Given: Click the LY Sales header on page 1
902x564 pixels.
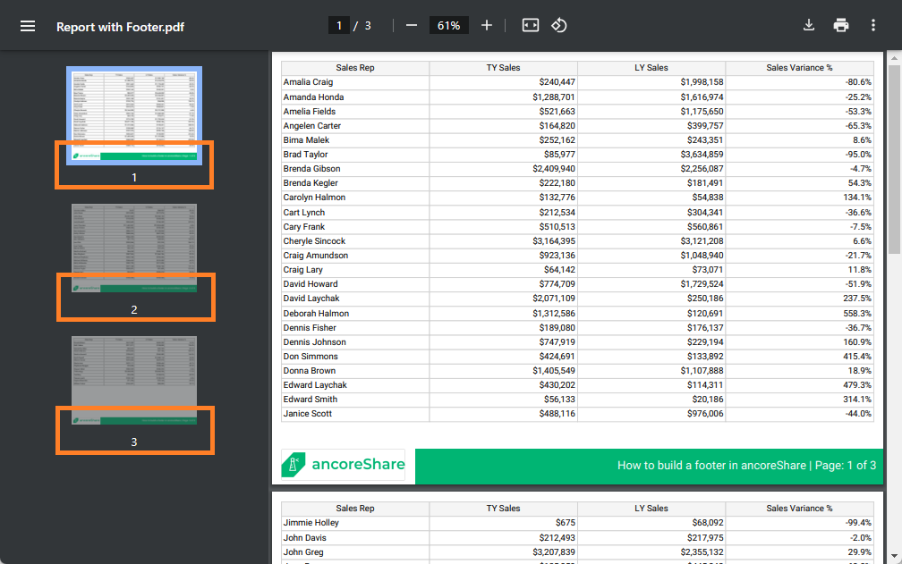Looking at the screenshot, I should pyautogui.click(x=651, y=68).
